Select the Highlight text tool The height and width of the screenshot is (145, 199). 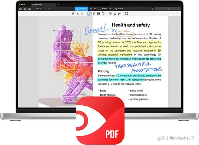(x=73, y=14)
